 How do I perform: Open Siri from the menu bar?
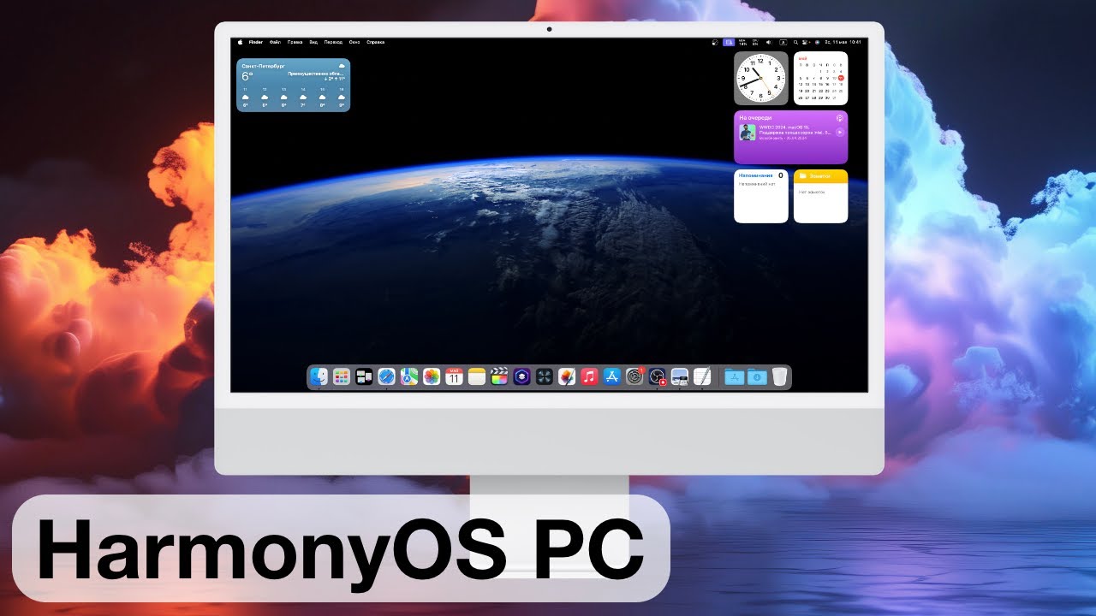coord(817,42)
